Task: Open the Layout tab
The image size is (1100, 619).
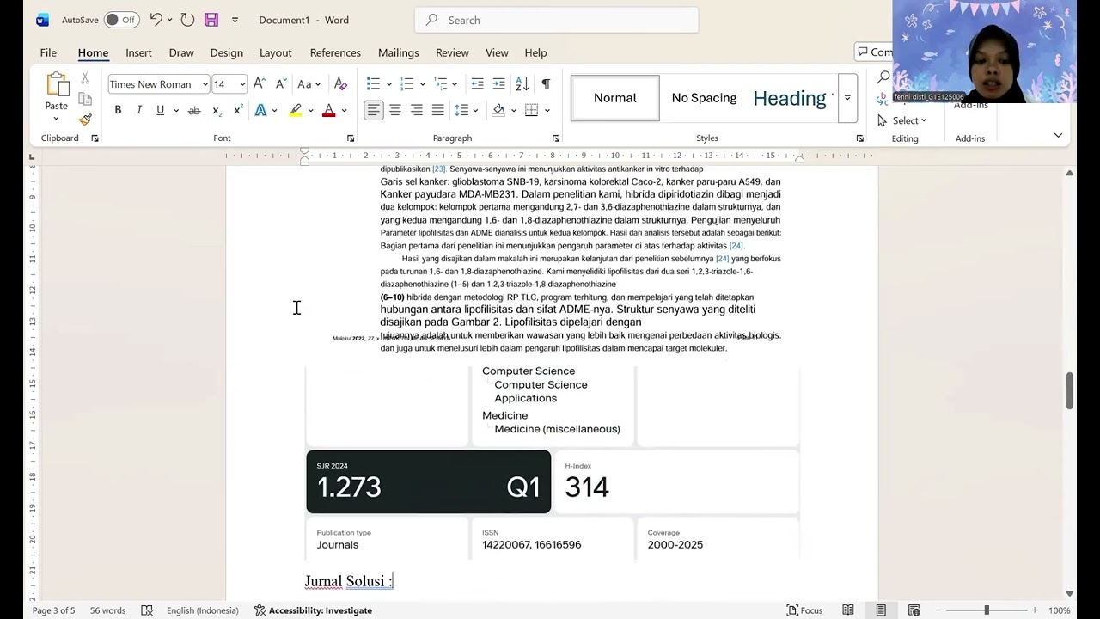Action: [x=276, y=52]
